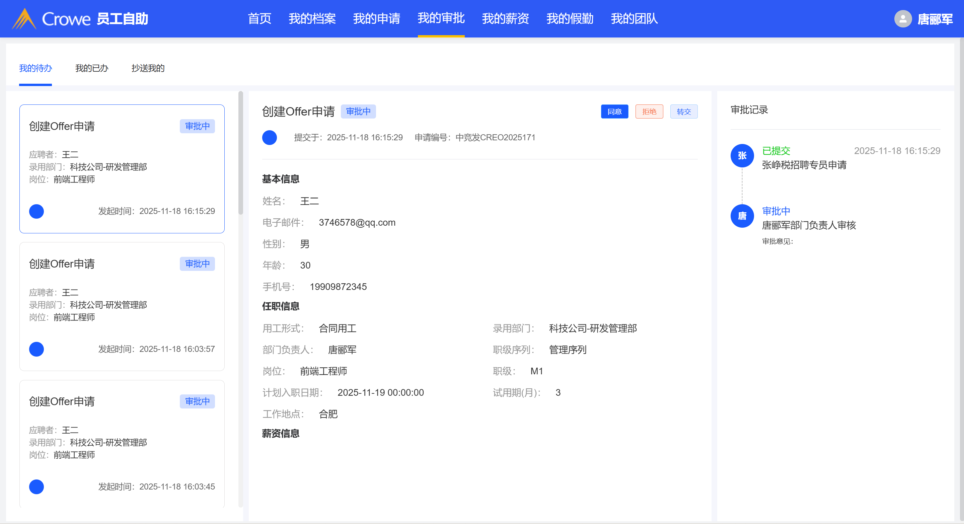Open 我的薪资 in the top navigation
964x524 pixels.
click(505, 19)
